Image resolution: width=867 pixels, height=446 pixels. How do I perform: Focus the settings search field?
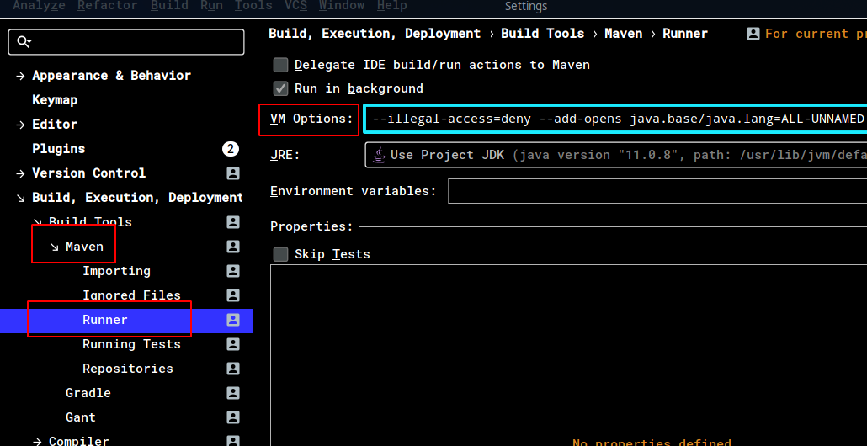coord(126,42)
